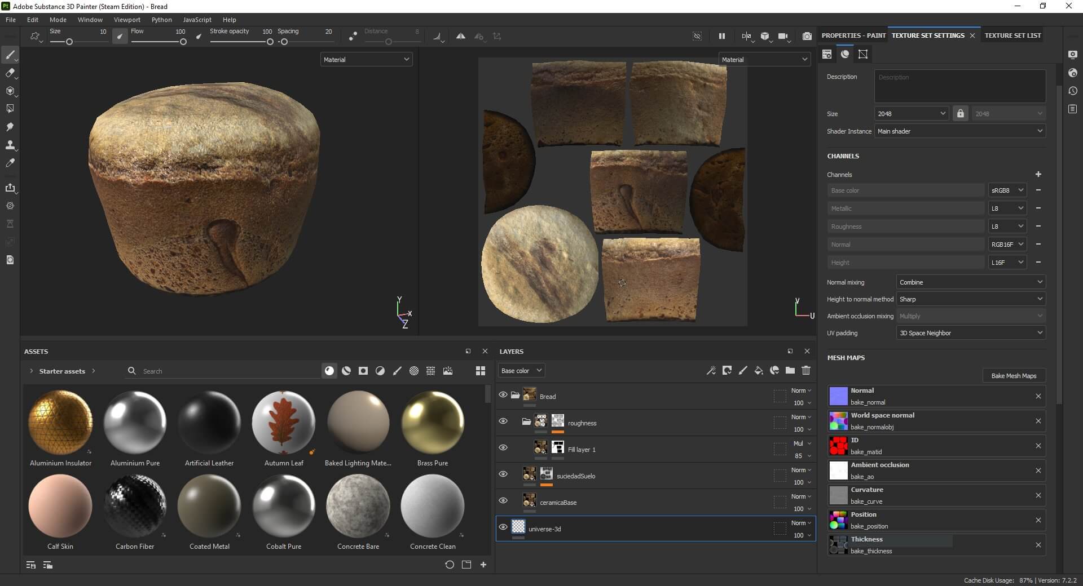
Task: Open the UV padding dropdown
Action: [970, 333]
